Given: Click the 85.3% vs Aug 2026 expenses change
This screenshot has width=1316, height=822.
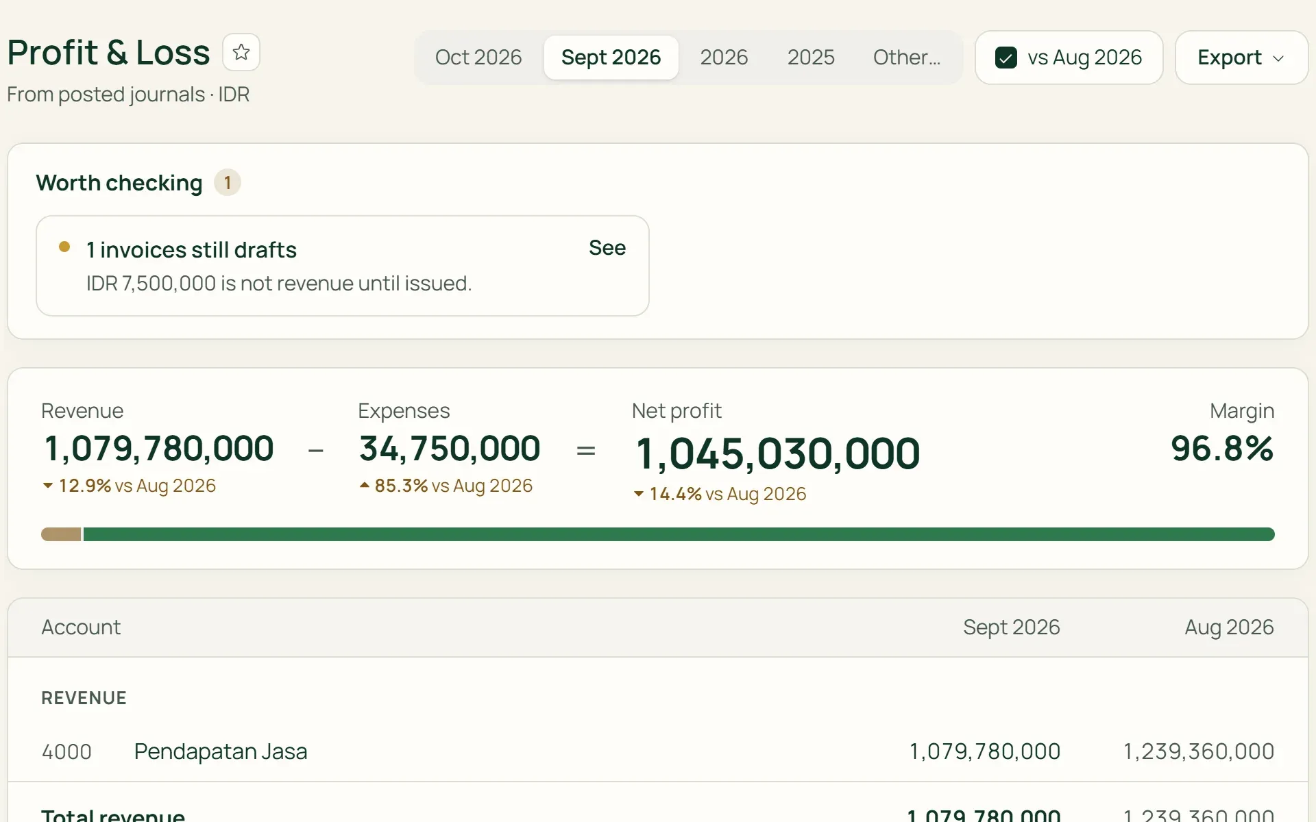Looking at the screenshot, I should pos(446,486).
